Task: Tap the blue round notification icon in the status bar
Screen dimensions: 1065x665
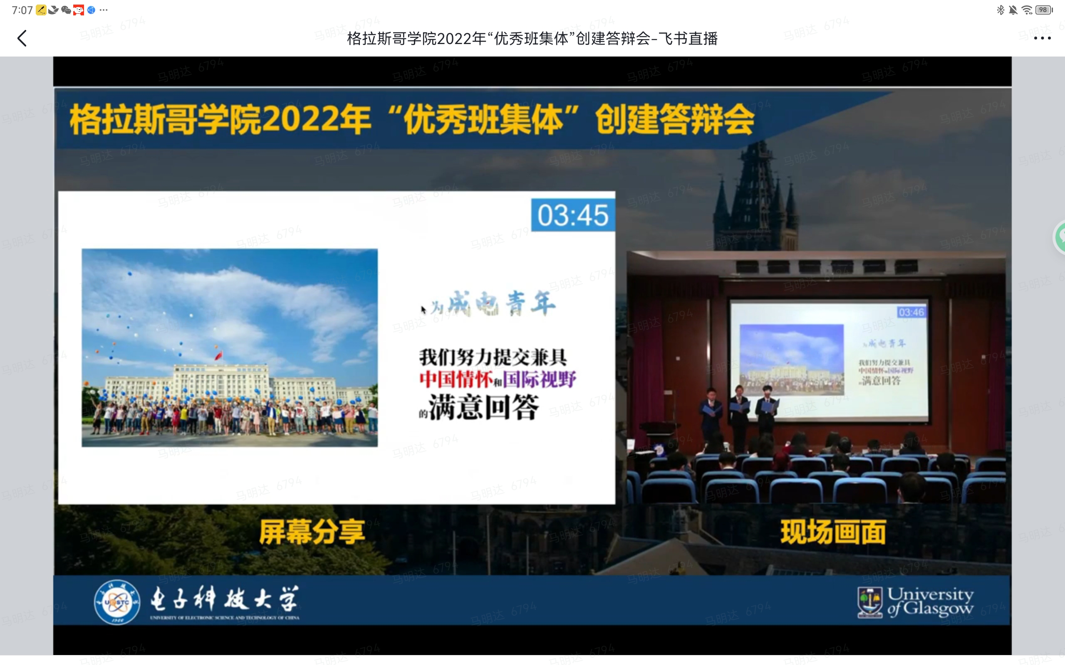Action: point(91,10)
